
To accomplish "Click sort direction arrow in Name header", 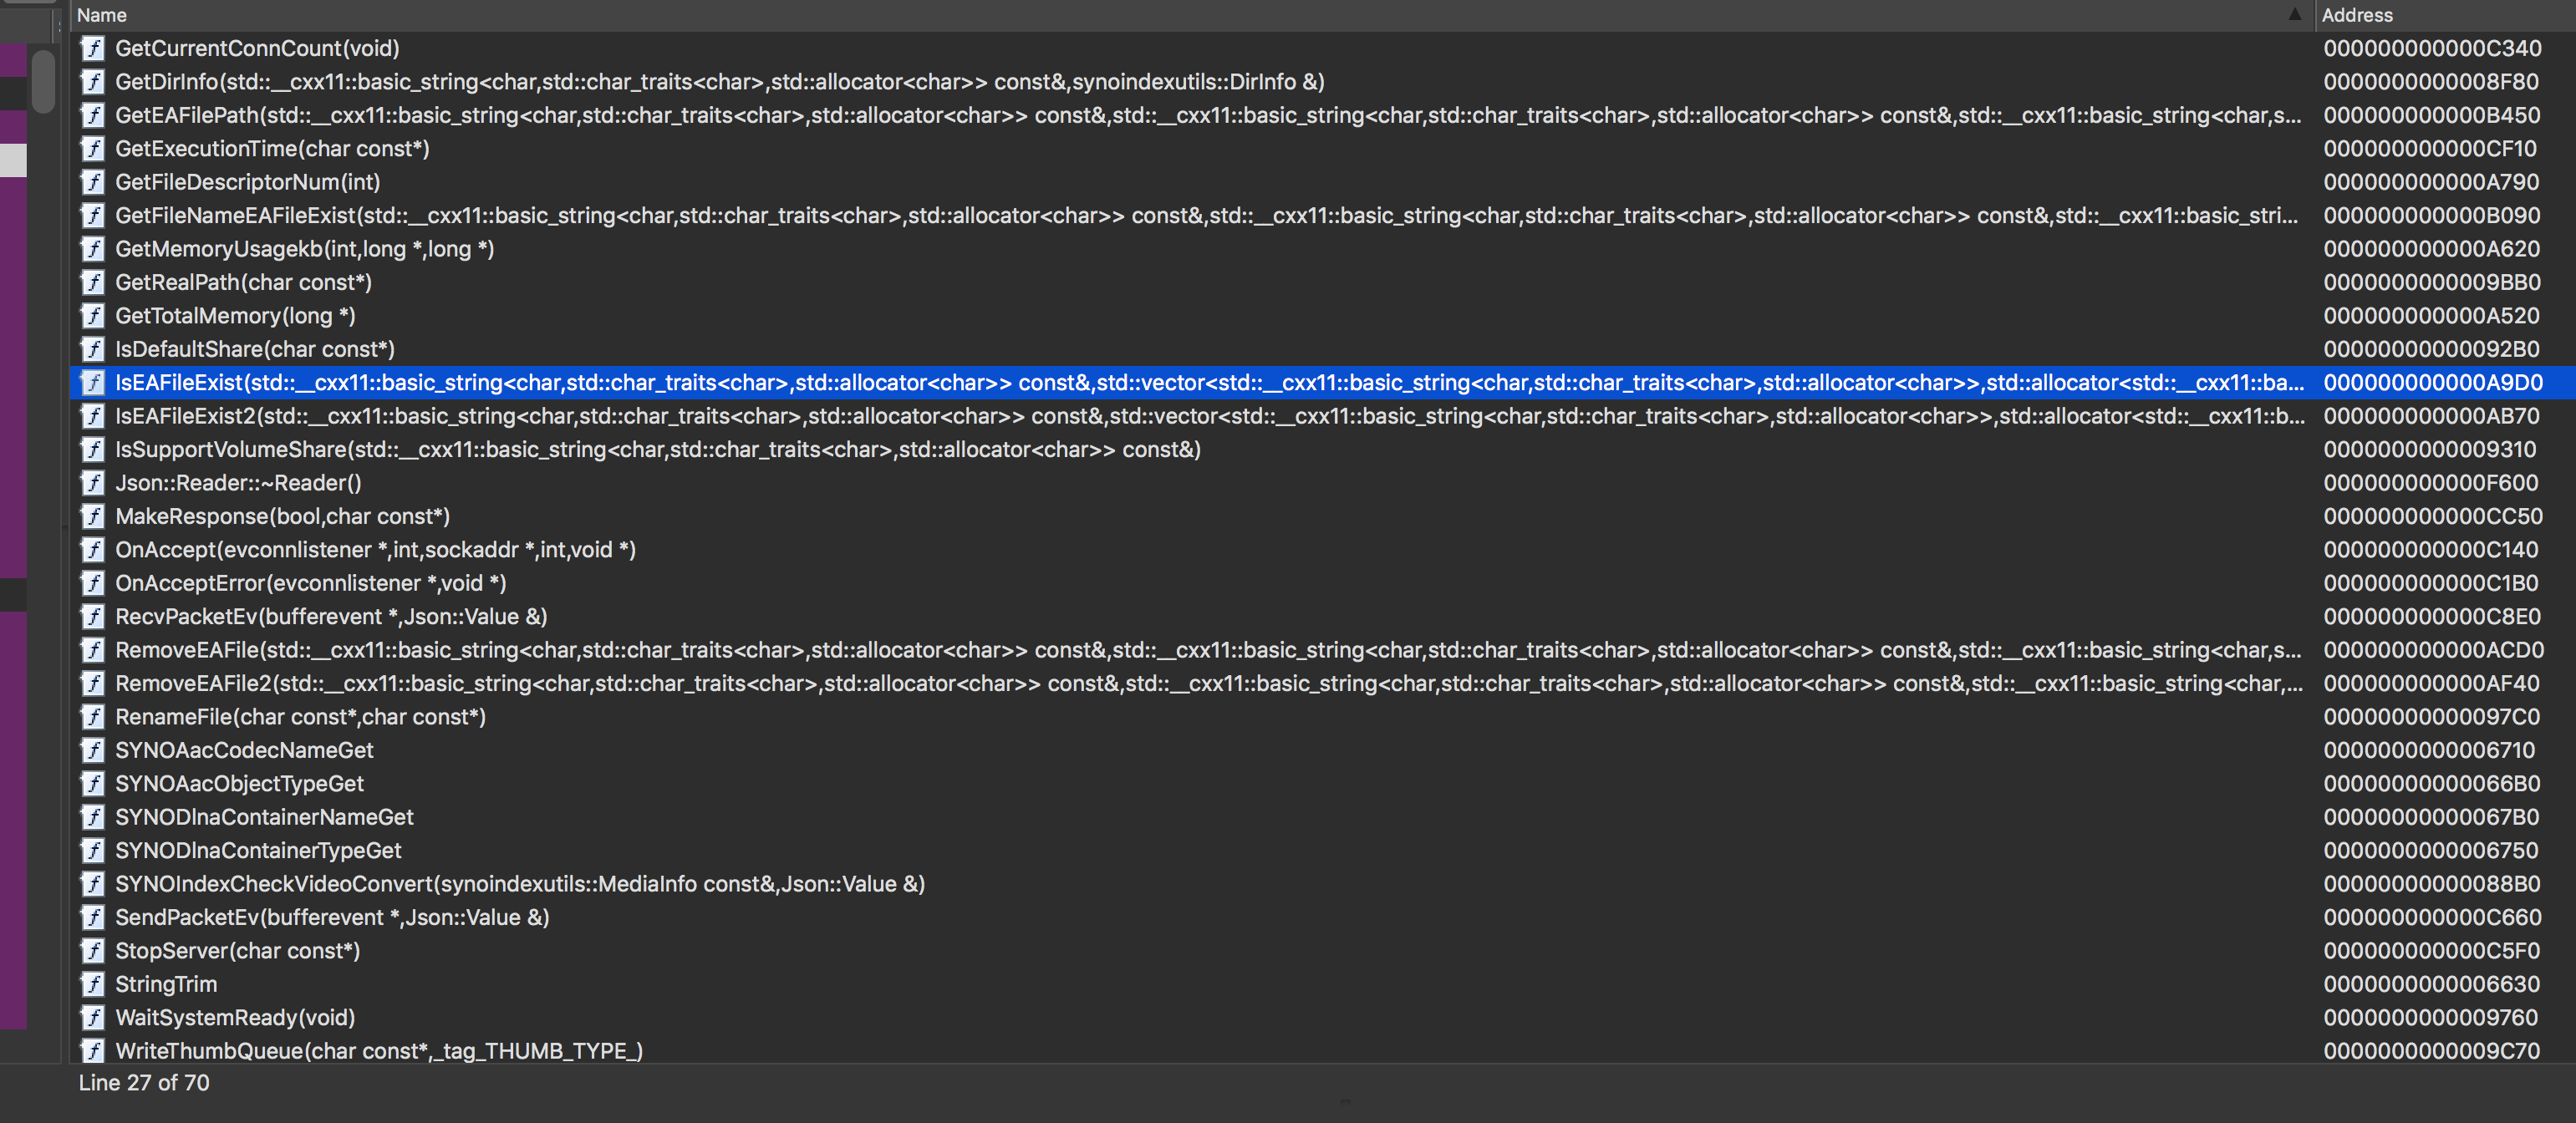I will click(2294, 15).
